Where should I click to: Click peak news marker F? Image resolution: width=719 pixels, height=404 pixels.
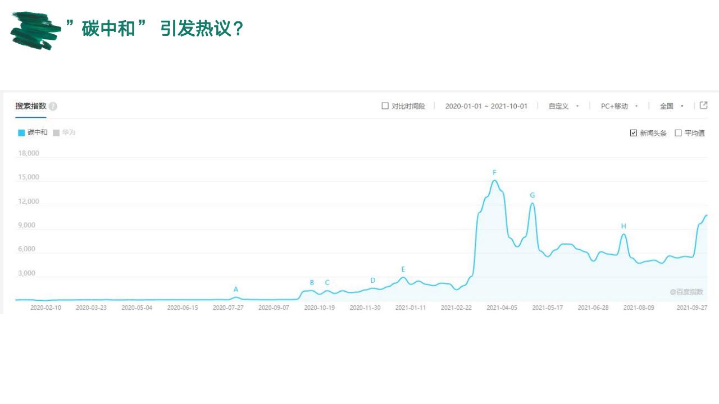(x=494, y=173)
